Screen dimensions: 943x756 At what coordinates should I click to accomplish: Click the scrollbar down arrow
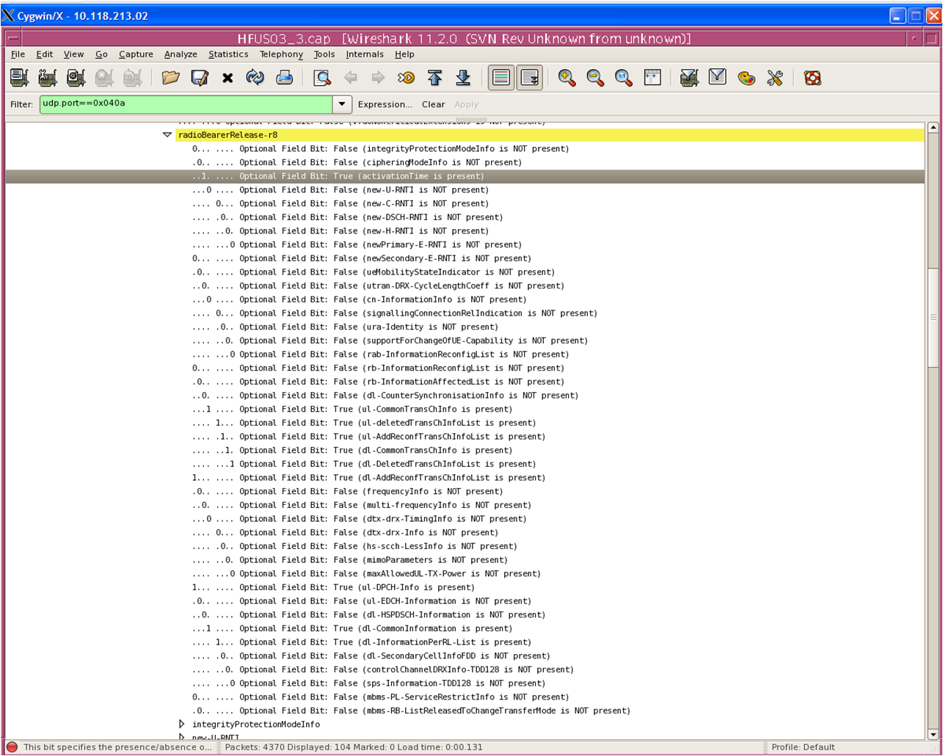coord(933,734)
